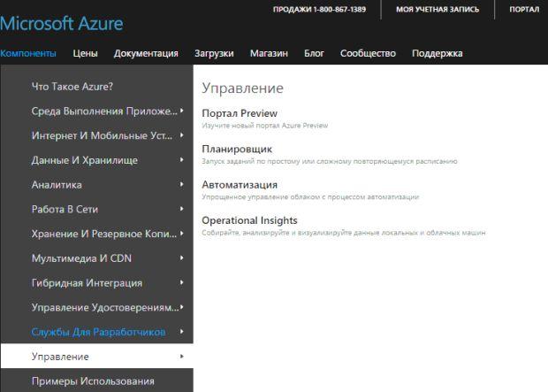Viewport: 548px width, 392px height.
Task: Click Планировщик description about повторяющемуся расписанию
Action: tap(329, 161)
